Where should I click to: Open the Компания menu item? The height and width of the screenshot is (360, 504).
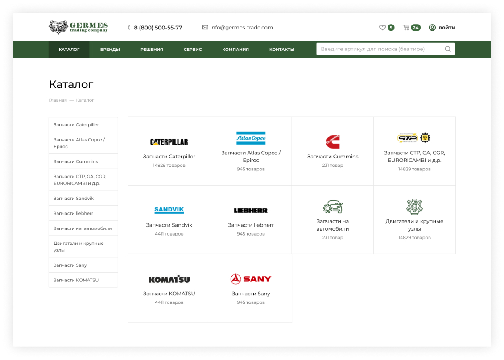click(x=235, y=49)
